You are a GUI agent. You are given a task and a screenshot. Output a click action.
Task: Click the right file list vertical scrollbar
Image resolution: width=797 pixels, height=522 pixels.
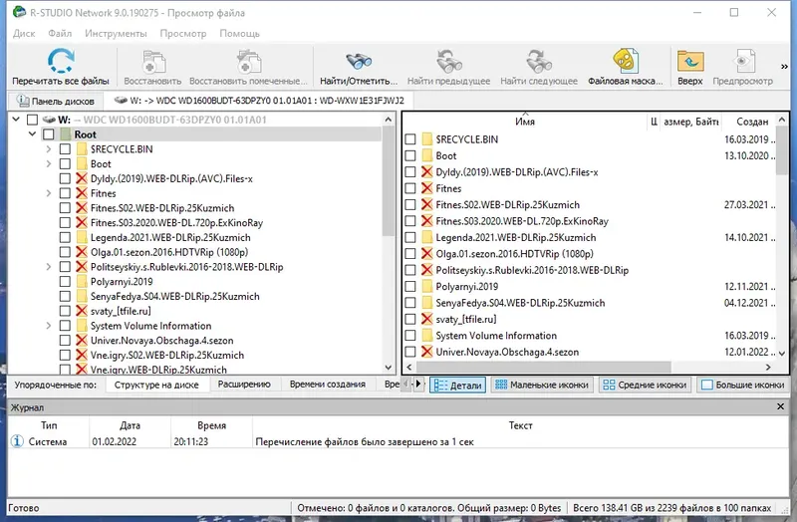click(x=782, y=152)
